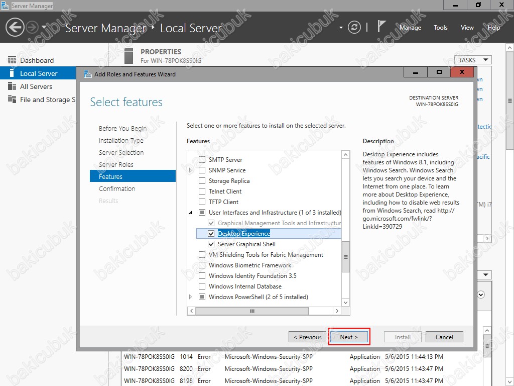Open the dropdown arrow left of refresh icon
This screenshot has width=514, height=386.
point(341,28)
